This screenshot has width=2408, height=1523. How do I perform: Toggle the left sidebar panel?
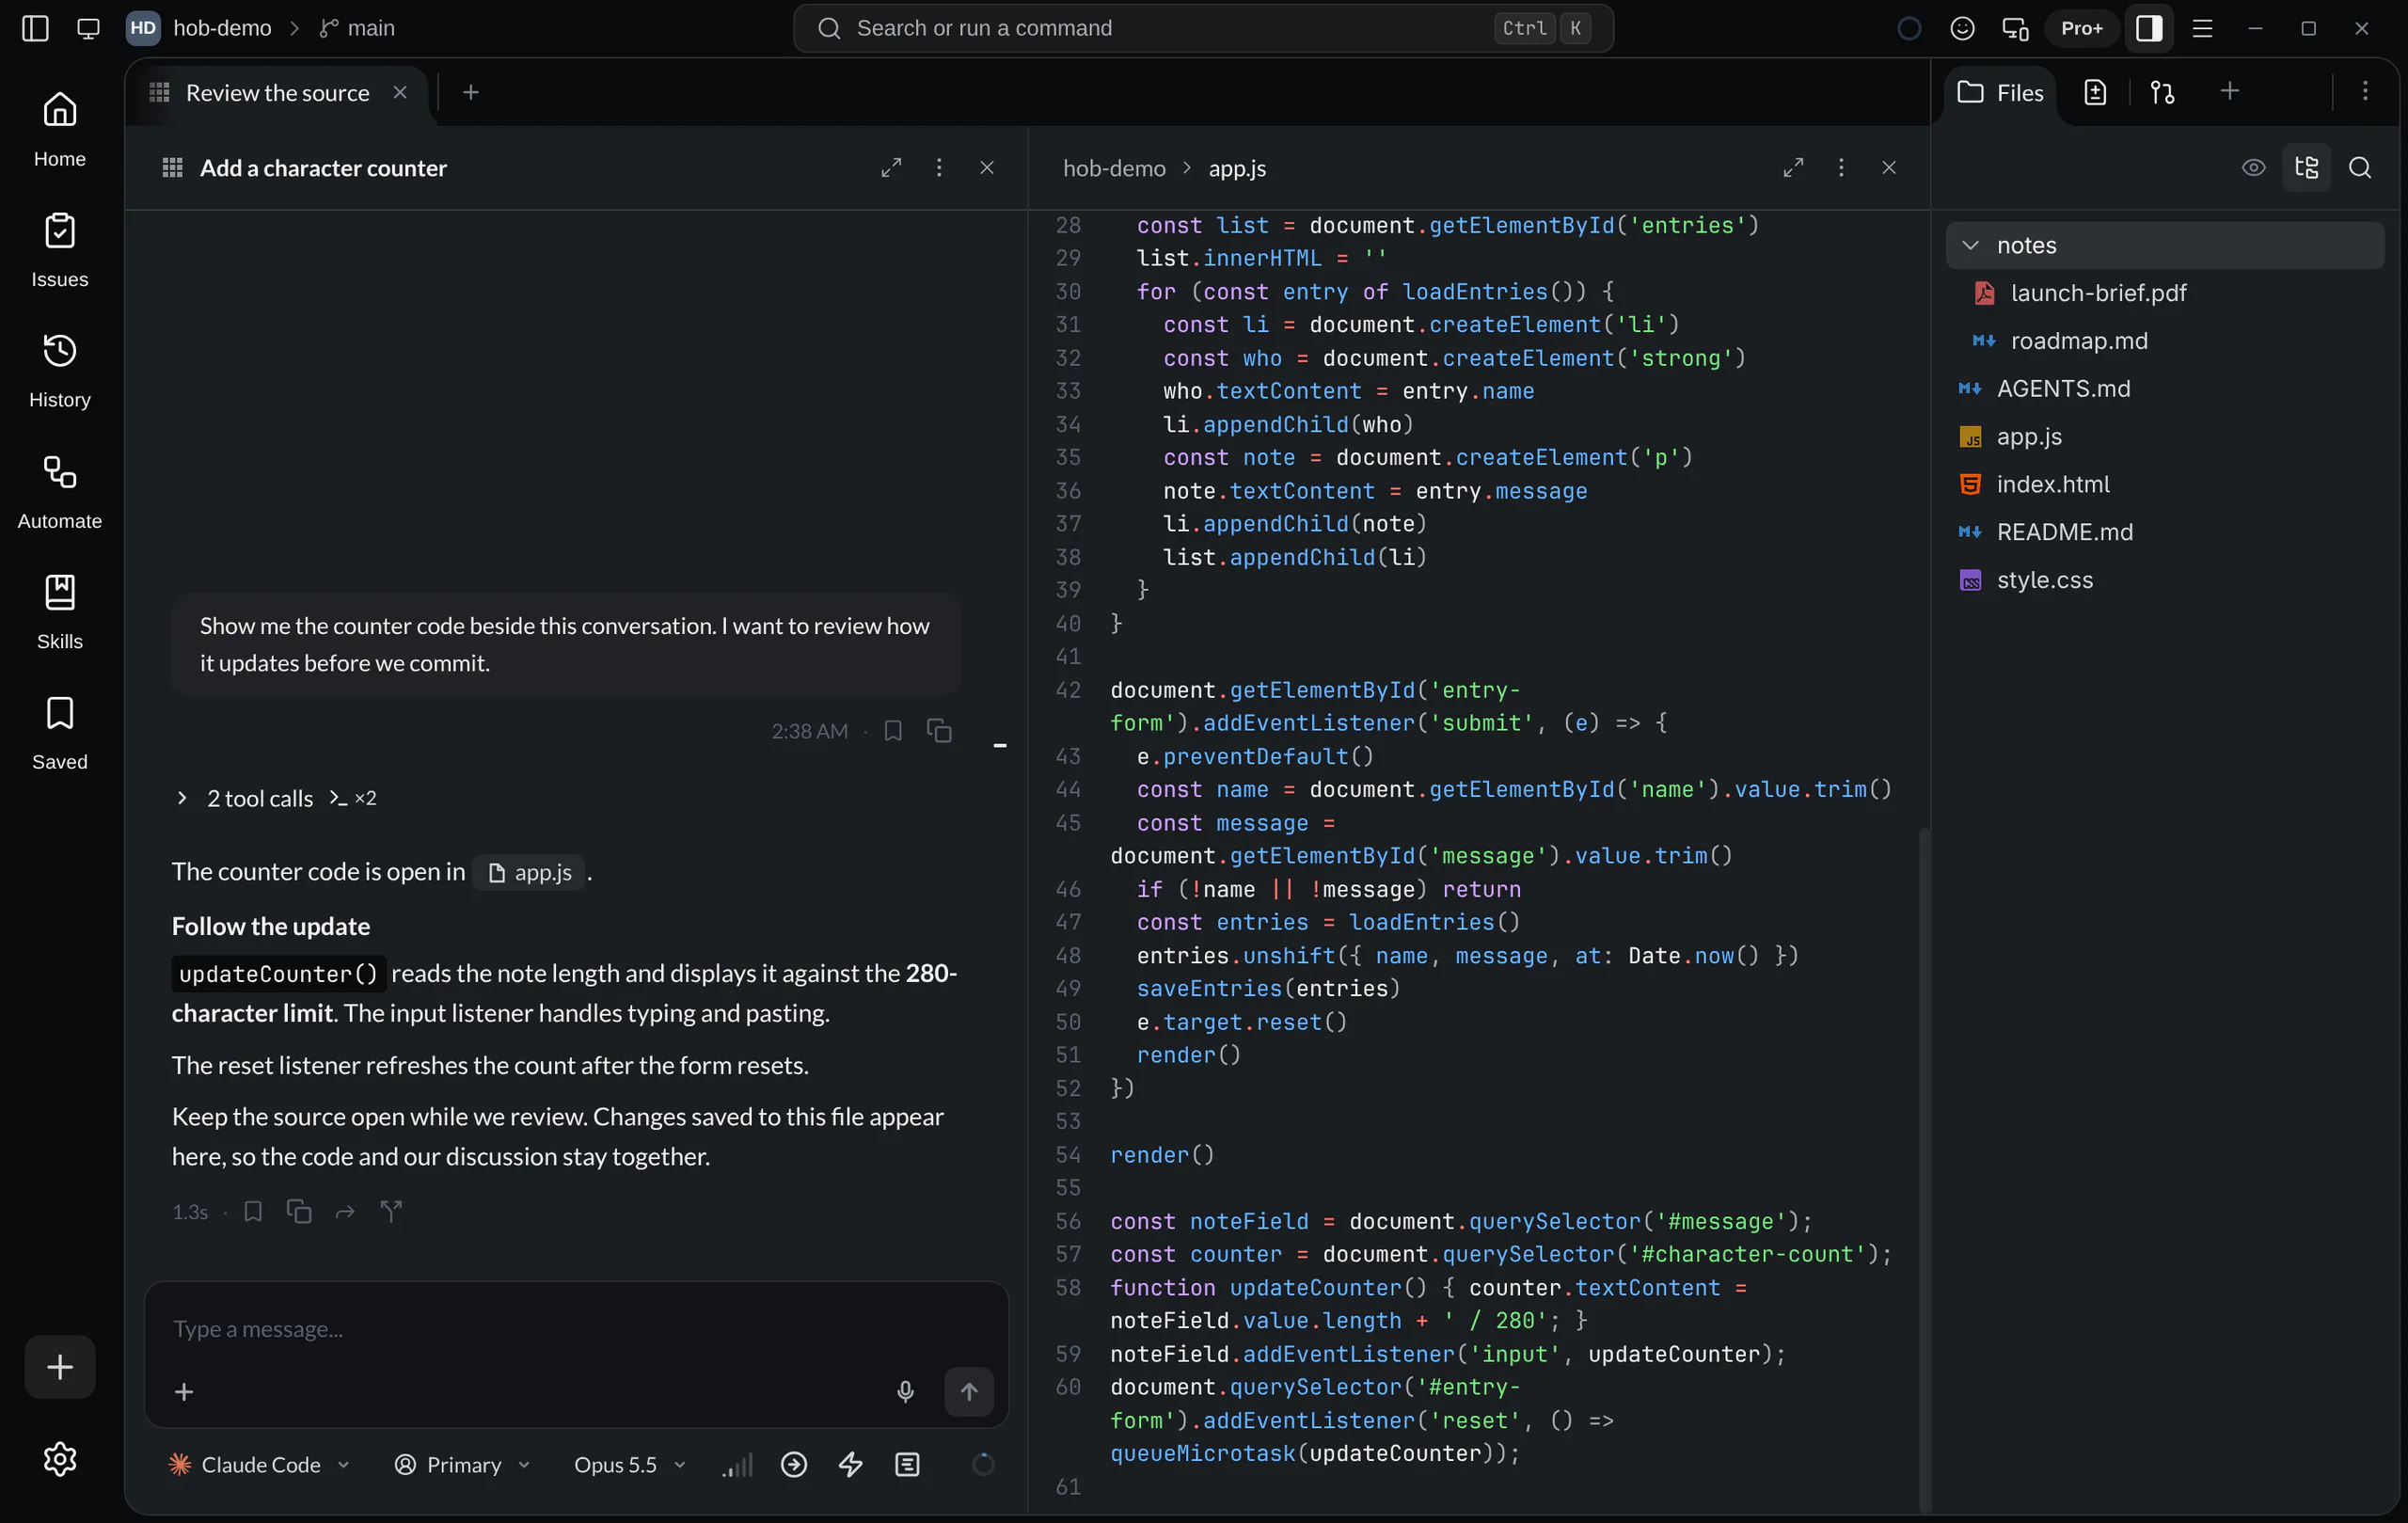tap(35, 28)
